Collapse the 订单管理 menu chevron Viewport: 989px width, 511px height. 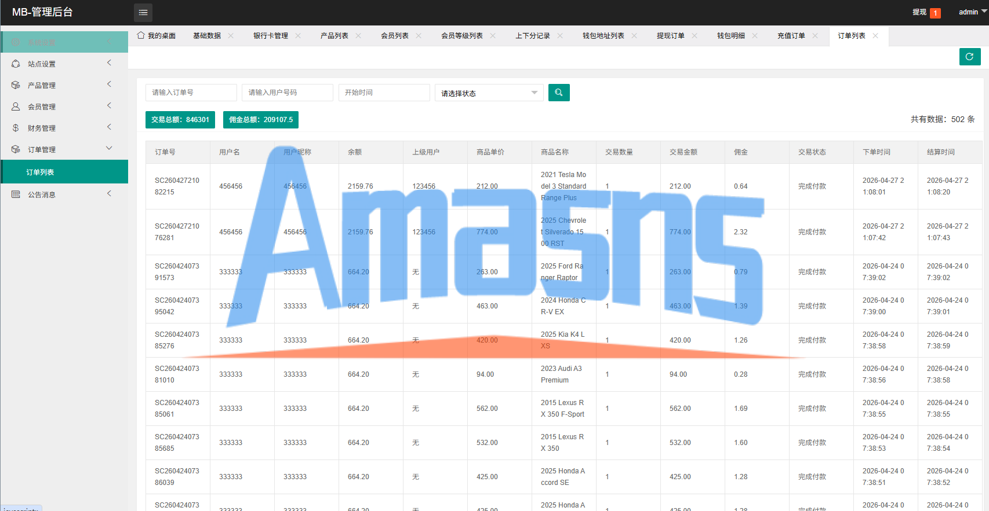[109, 148]
